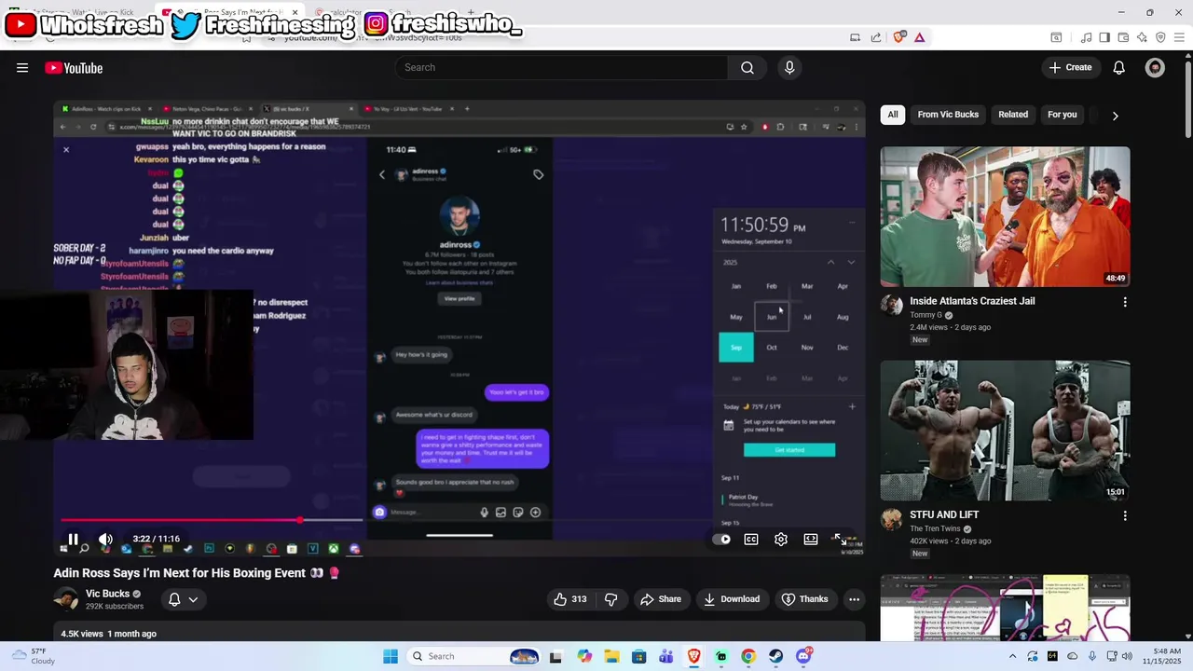Screen dimensions: 1193x671
Task: Toggle autoplay switch in player
Action: pos(721,539)
